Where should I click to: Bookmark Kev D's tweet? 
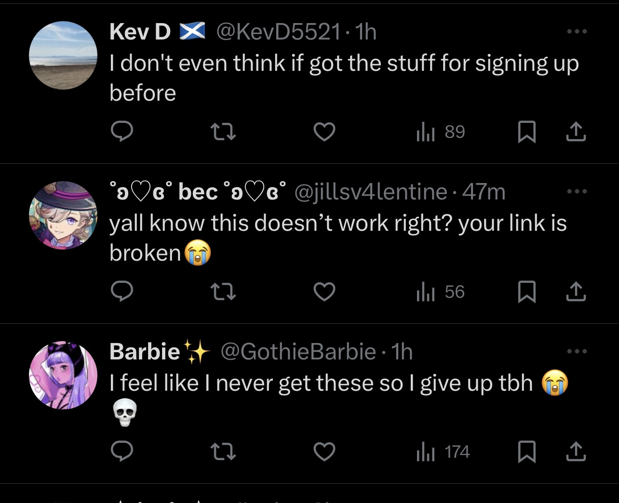pyautogui.click(x=526, y=132)
